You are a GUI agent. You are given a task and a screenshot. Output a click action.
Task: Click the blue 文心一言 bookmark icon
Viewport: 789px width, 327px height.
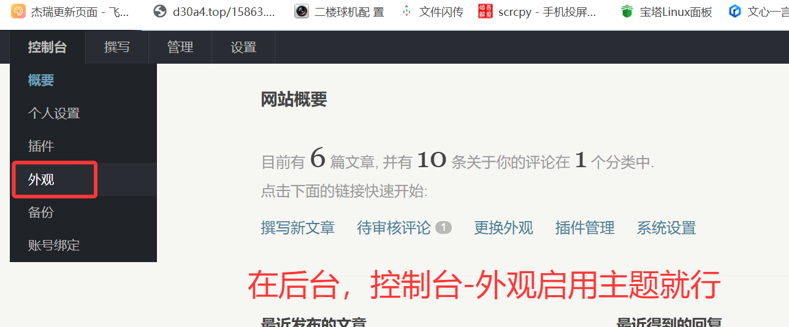tap(734, 11)
